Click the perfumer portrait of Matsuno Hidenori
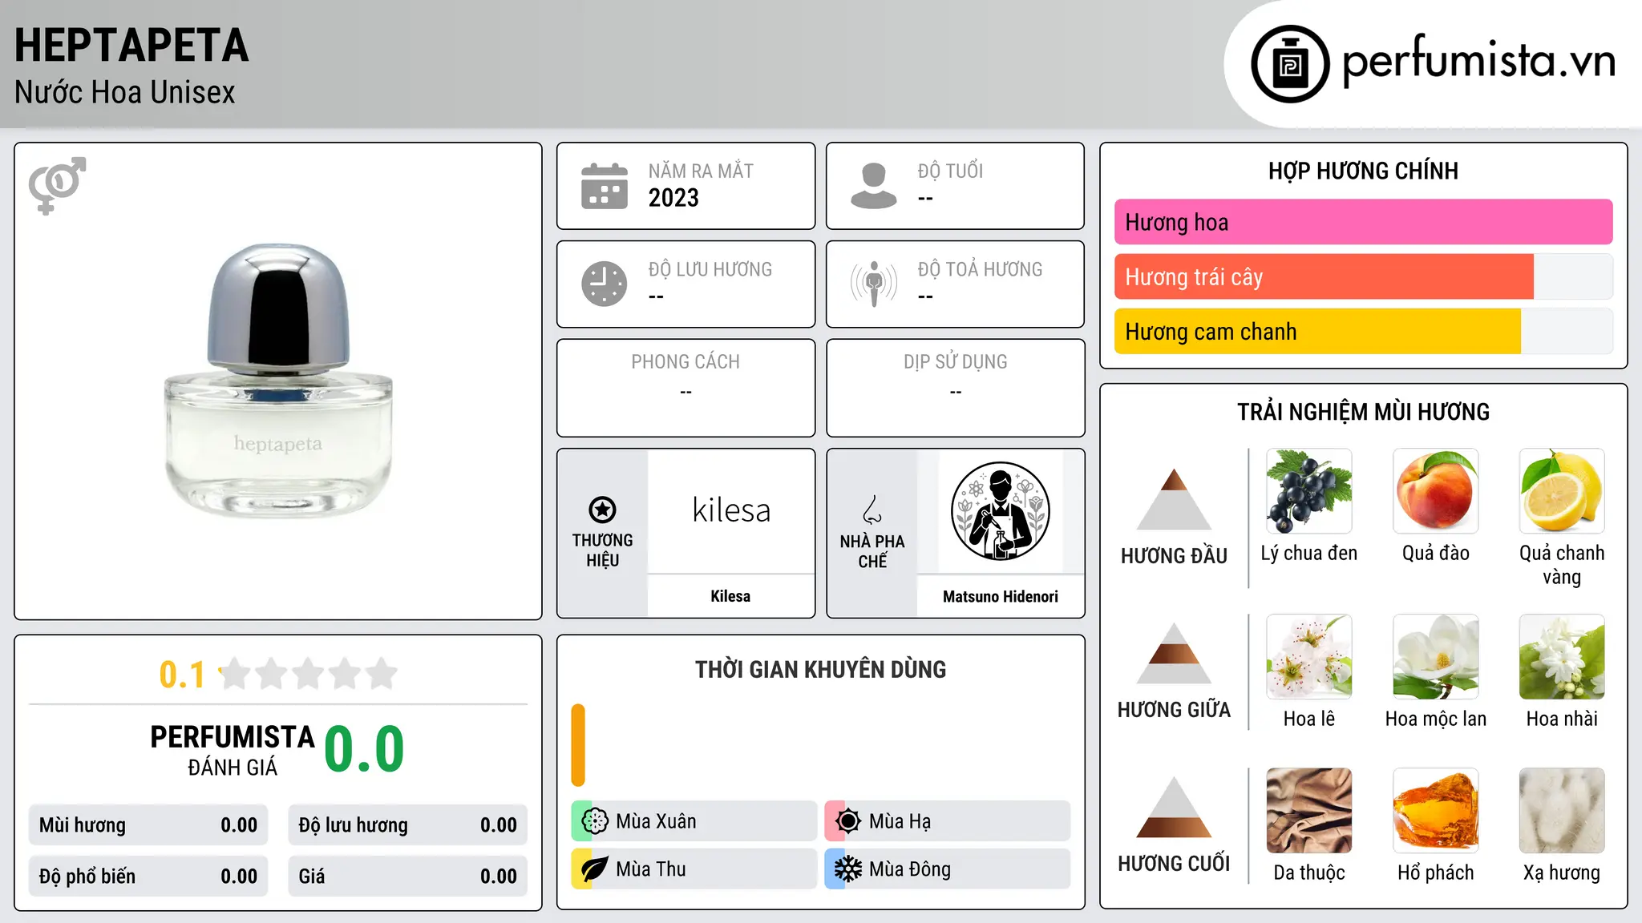 click(x=1000, y=511)
